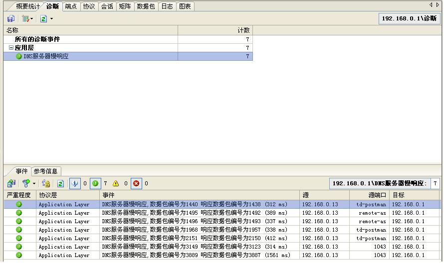Screen dimensions: 444x268
Task: Switch to the 概要统计 tab
Action: tap(27, 6)
